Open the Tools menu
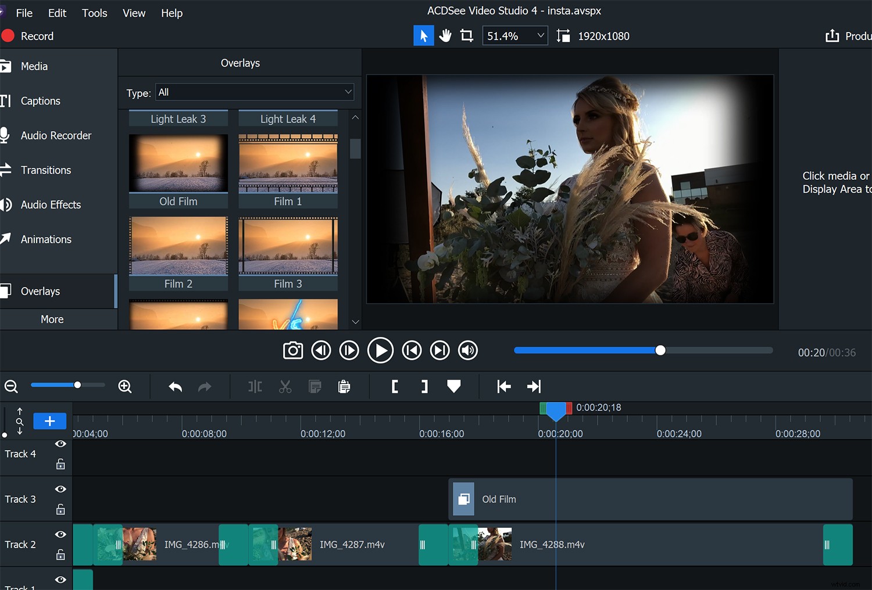 pyautogui.click(x=94, y=13)
